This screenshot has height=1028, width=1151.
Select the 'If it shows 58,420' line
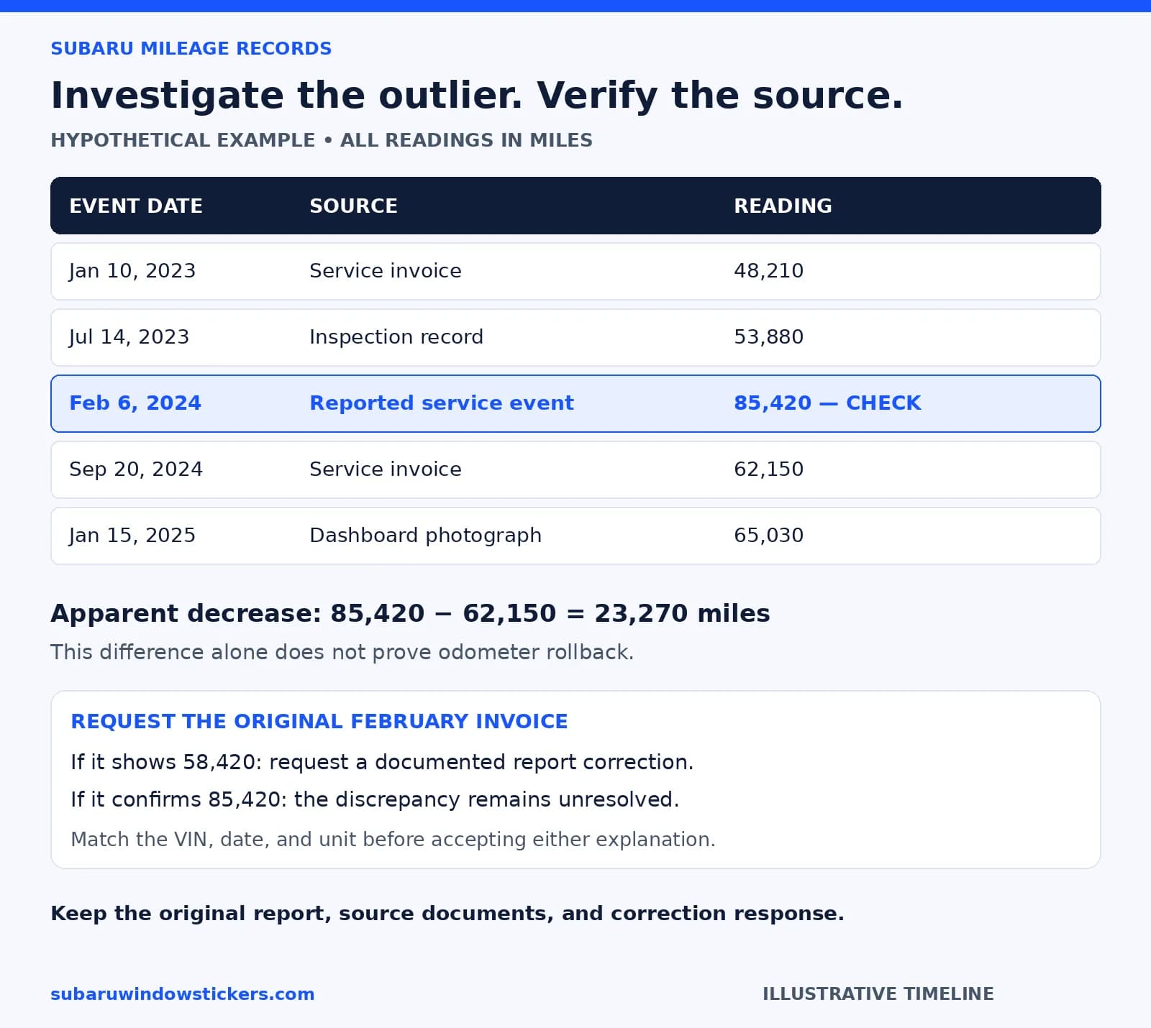pos(382,762)
